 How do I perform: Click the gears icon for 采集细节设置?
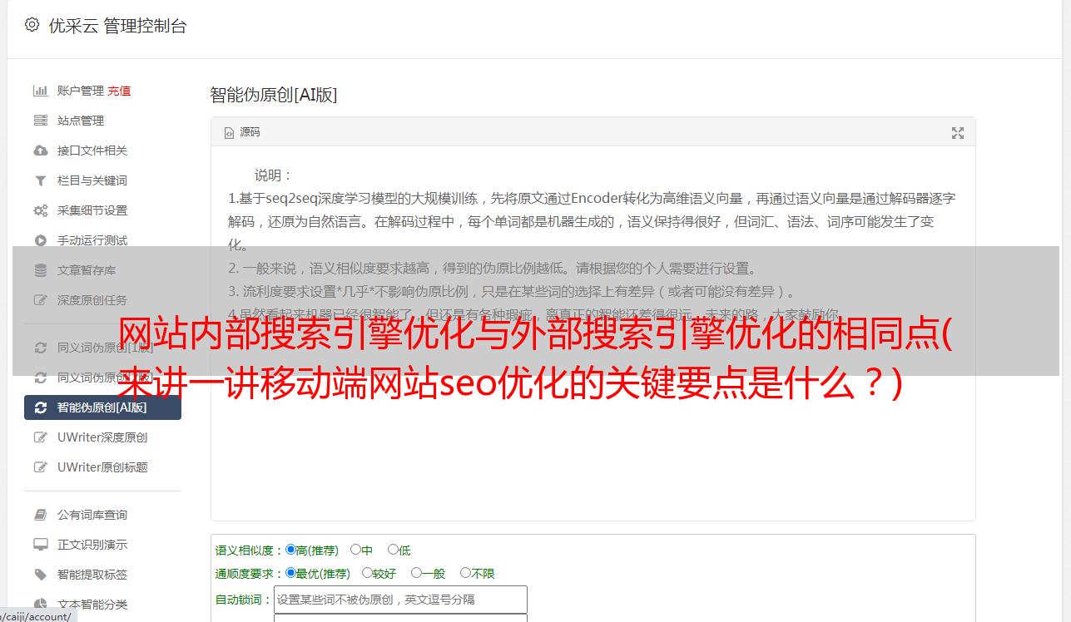coord(40,210)
